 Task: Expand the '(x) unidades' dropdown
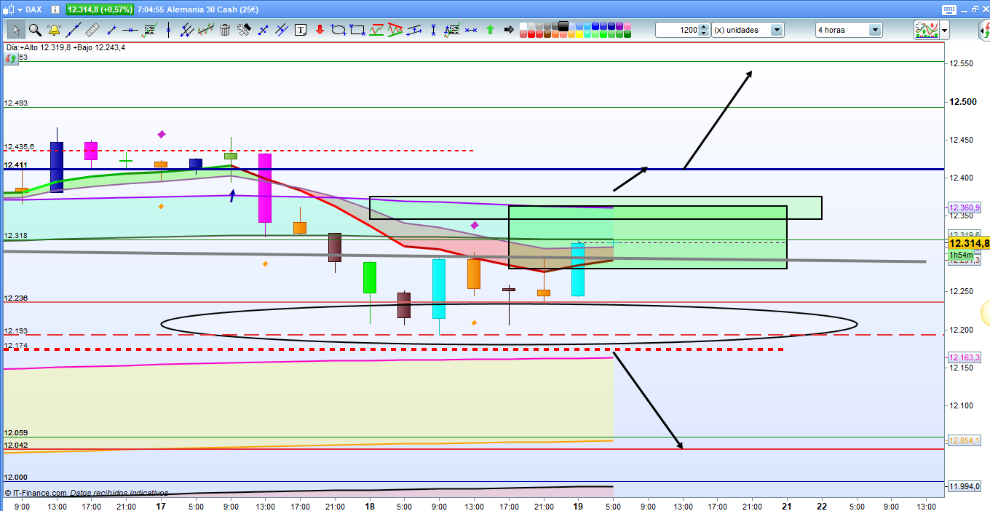[777, 30]
